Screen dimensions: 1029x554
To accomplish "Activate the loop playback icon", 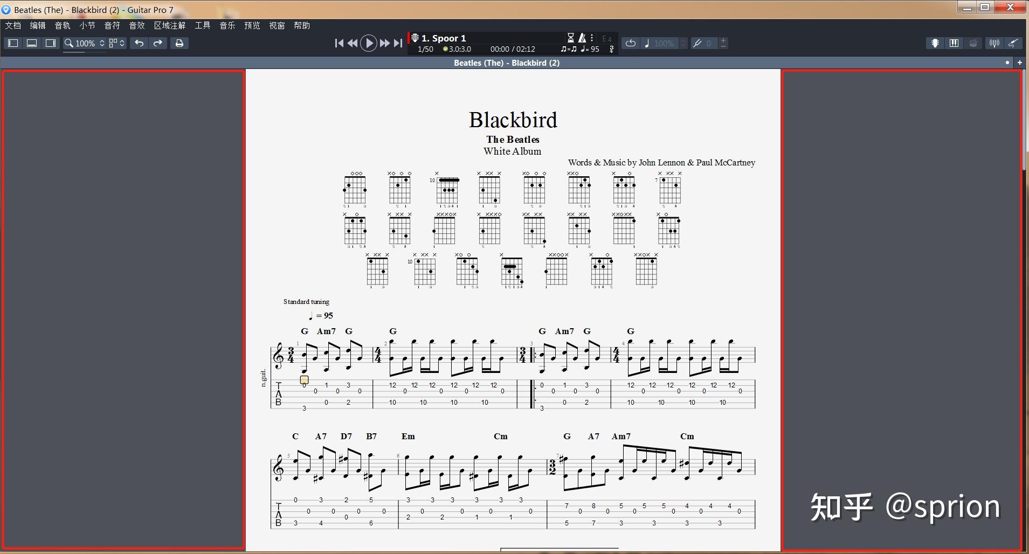I will (x=630, y=43).
